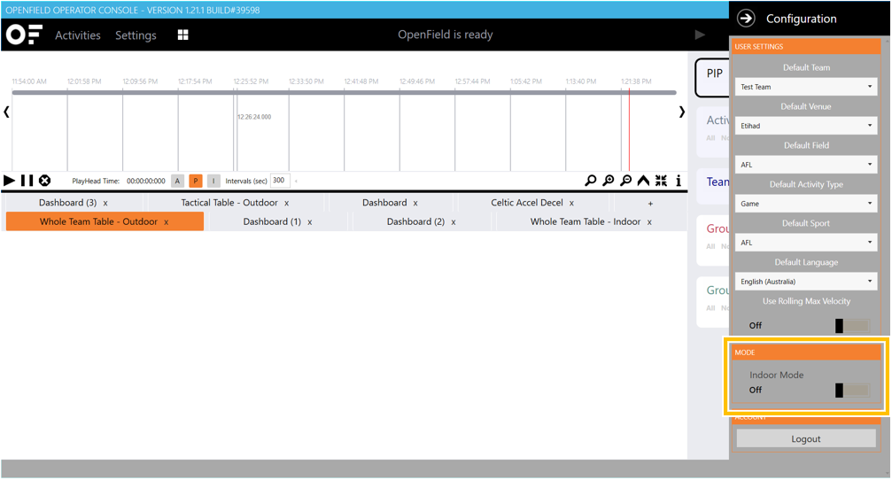This screenshot has height=480, width=892.
Task: Close the Celtic Accel Decel tab
Action: [x=571, y=203]
